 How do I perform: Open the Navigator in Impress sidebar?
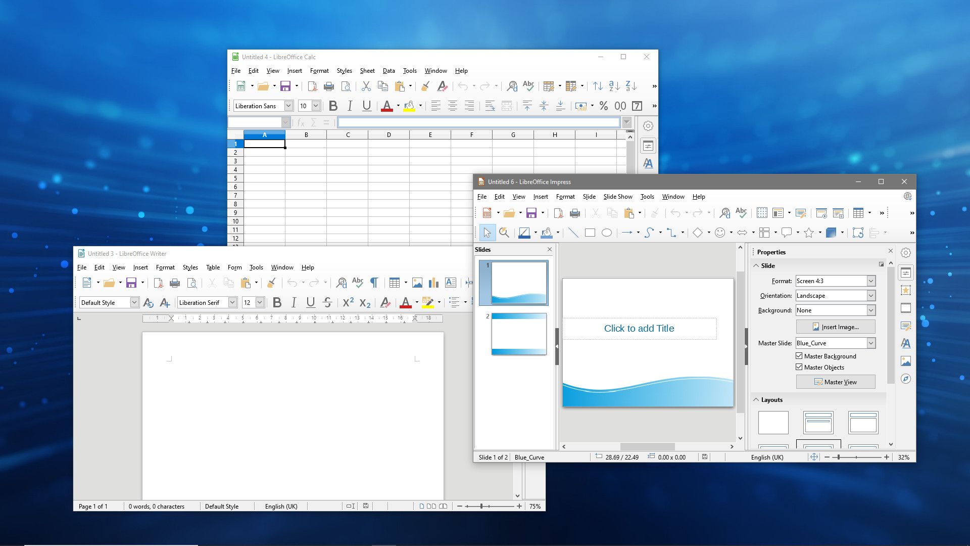coord(906,378)
